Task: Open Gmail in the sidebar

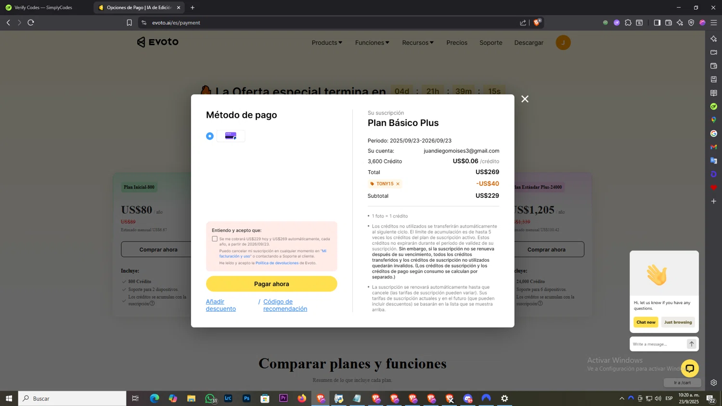Action: [x=714, y=147]
